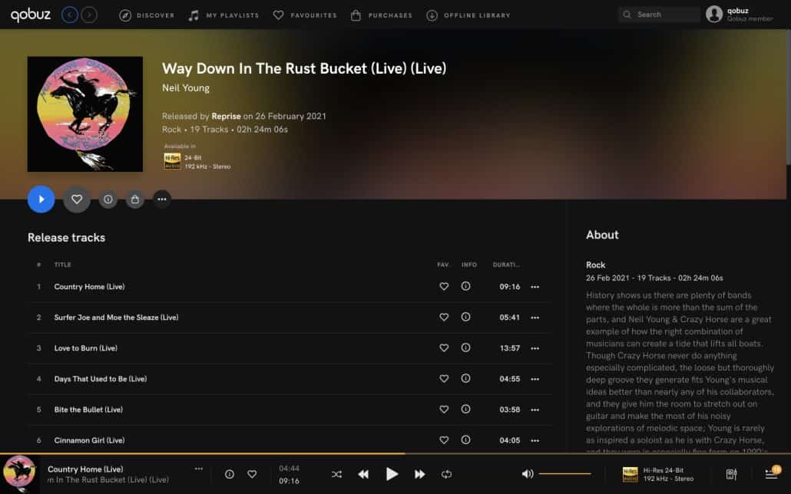Mute the volume speaker icon
The height and width of the screenshot is (494, 791).
pos(527,474)
